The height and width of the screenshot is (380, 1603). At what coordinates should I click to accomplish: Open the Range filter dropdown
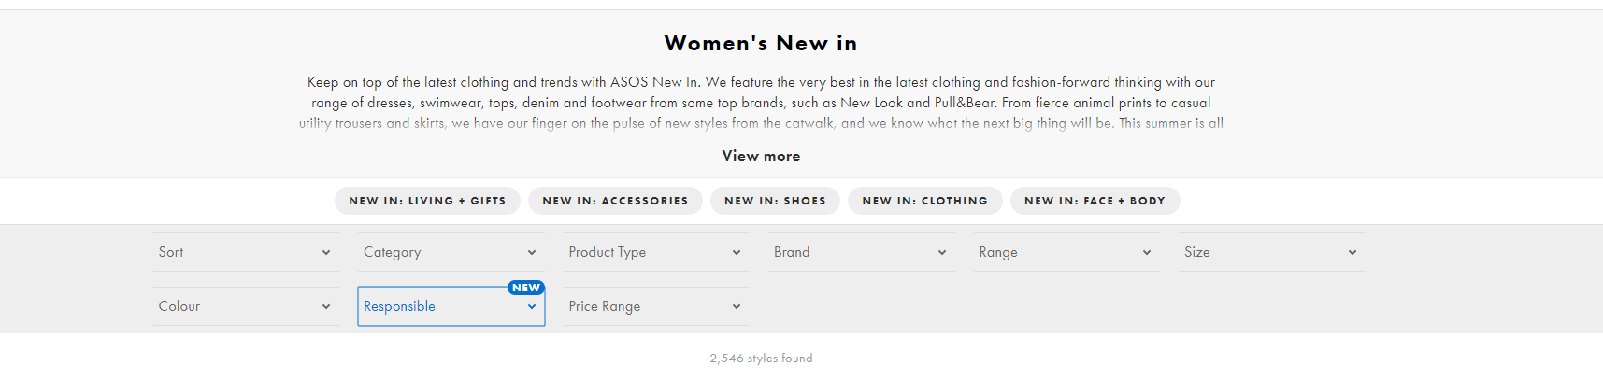(x=1066, y=252)
